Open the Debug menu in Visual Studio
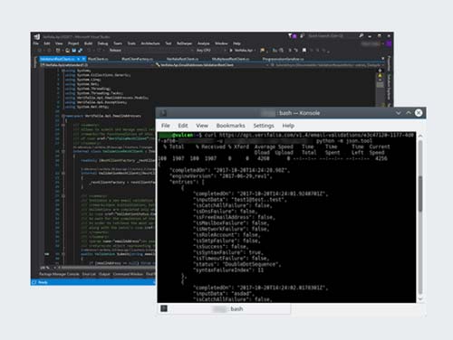The width and height of the screenshot is (453, 340). tap(102, 43)
